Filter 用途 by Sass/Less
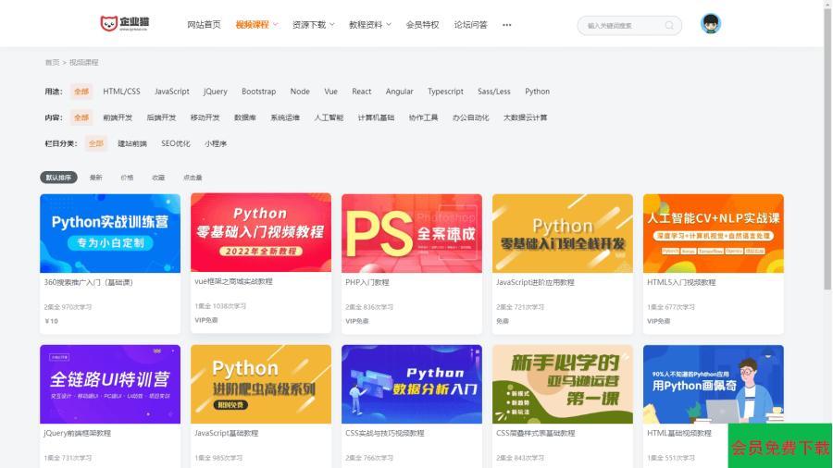833x468 pixels. click(494, 92)
